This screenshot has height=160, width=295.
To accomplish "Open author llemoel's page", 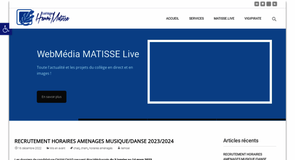I will pyautogui.click(x=125, y=148).
